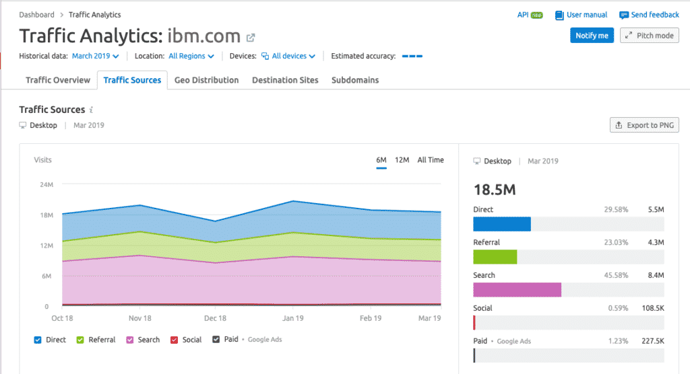Click the Pitch mode button
Viewport: 690px width, 374px height.
tap(650, 36)
